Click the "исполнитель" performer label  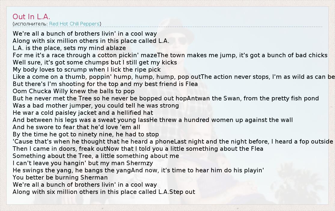[30, 24]
